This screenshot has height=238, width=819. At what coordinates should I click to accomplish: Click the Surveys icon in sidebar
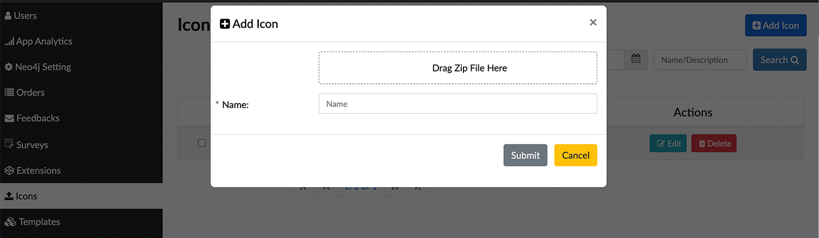point(9,144)
